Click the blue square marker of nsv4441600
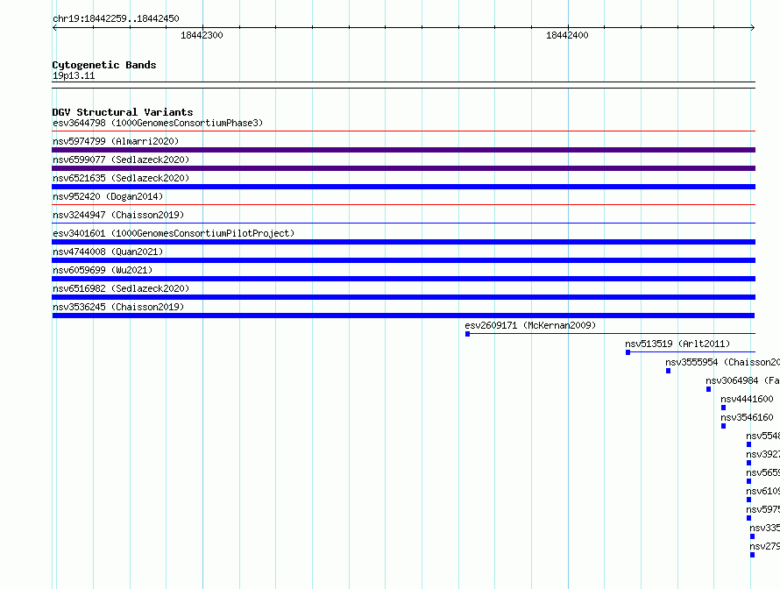 (723, 408)
